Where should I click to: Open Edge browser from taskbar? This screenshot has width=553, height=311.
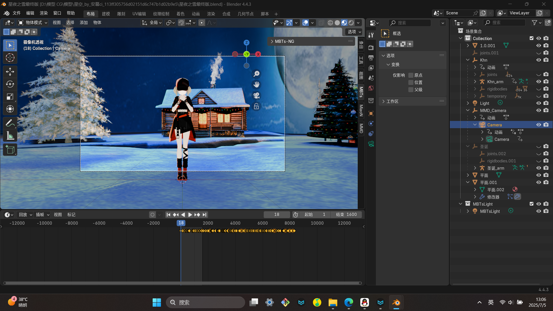pos(349,302)
